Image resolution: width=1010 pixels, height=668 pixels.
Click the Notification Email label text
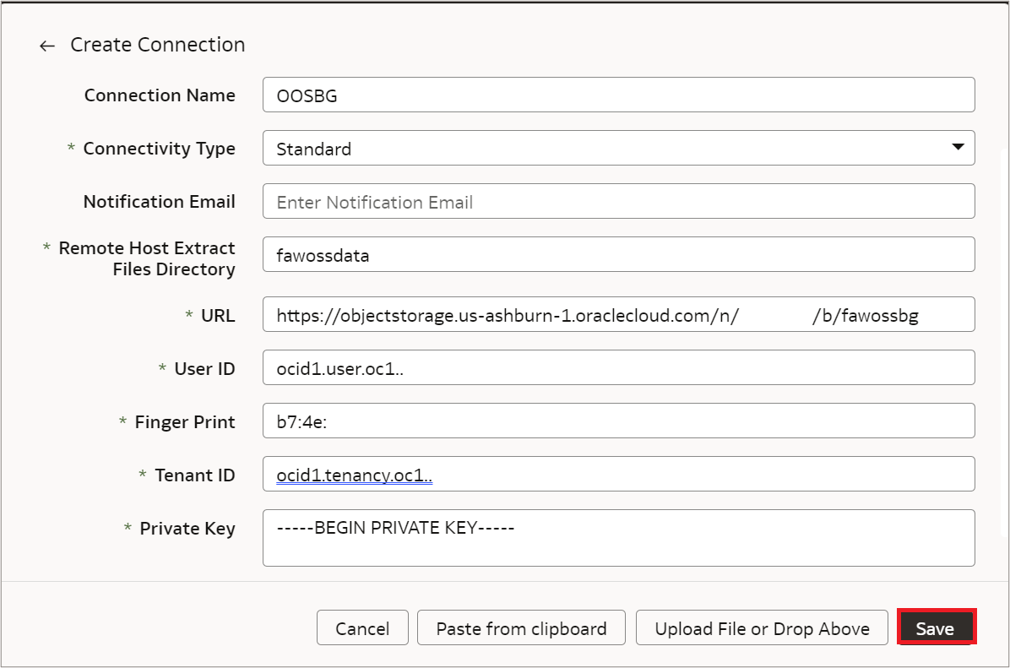point(159,202)
